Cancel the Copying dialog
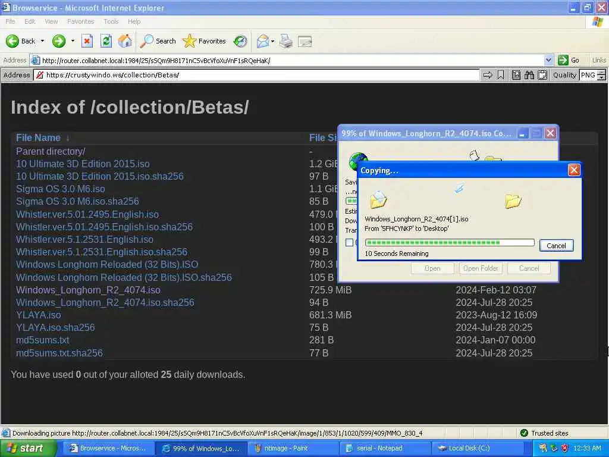 coord(556,246)
